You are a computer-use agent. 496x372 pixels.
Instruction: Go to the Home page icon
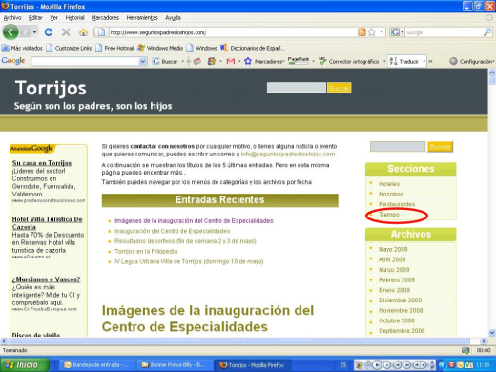tap(83, 32)
